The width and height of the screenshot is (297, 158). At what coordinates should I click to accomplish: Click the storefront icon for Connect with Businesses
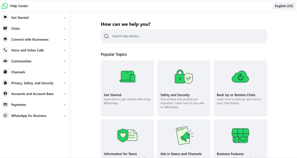(x=5, y=39)
